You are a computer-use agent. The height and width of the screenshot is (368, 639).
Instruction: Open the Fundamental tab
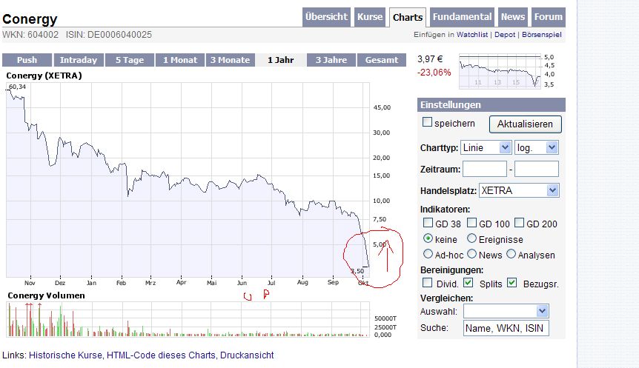(x=462, y=17)
